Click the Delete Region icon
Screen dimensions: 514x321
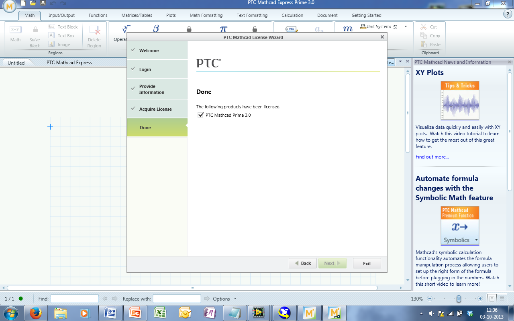pyautogui.click(x=94, y=30)
